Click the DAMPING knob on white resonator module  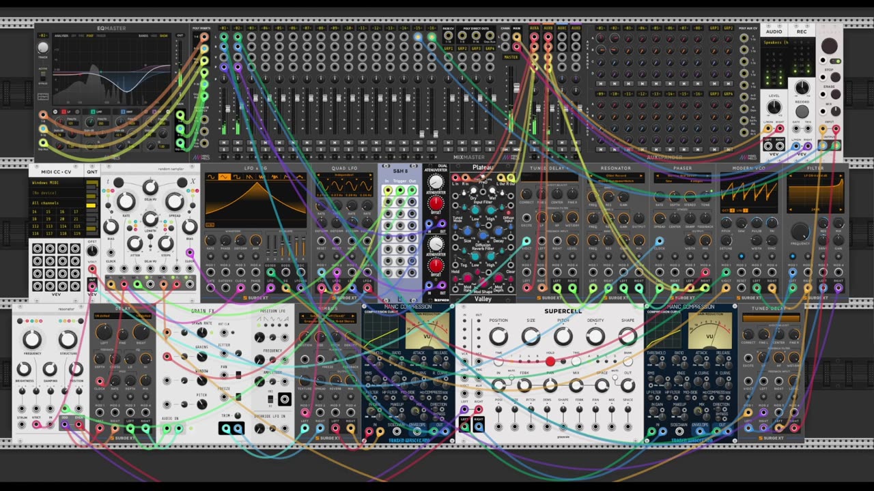click(50, 370)
